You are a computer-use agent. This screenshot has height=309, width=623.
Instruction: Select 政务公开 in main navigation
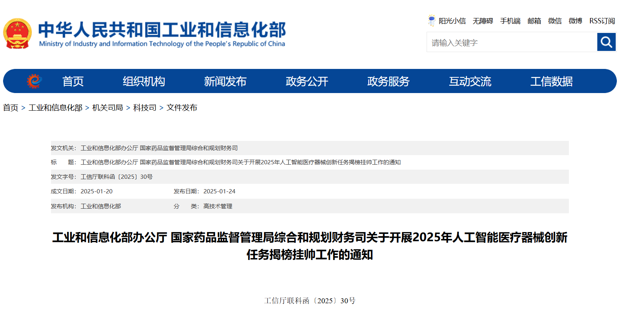[x=307, y=81]
